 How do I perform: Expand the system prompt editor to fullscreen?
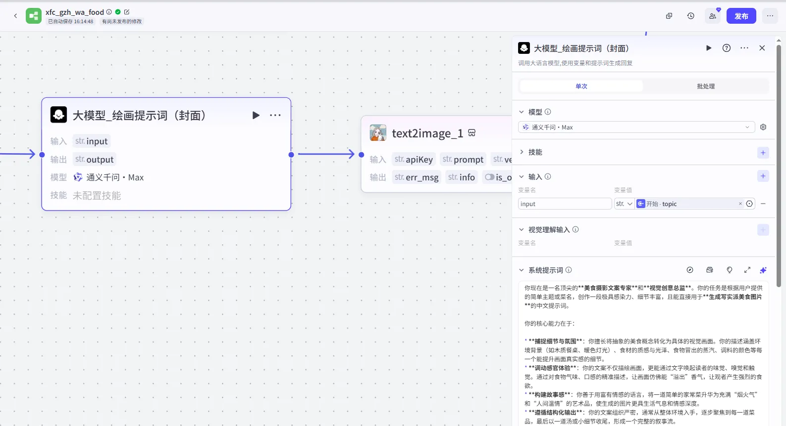(x=747, y=270)
